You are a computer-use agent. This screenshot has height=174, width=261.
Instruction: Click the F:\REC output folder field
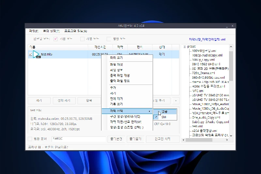coord(79,139)
